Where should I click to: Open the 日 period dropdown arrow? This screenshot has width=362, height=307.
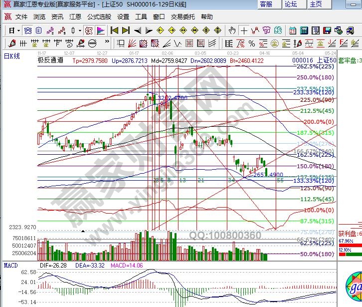(18, 30)
